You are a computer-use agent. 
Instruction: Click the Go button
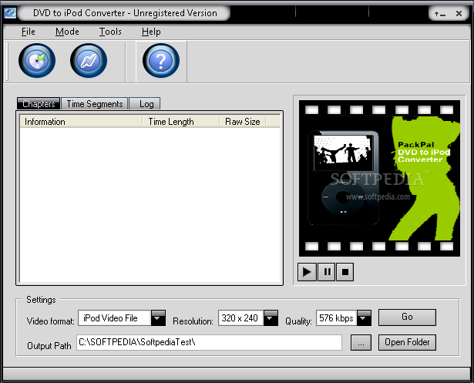(x=407, y=317)
